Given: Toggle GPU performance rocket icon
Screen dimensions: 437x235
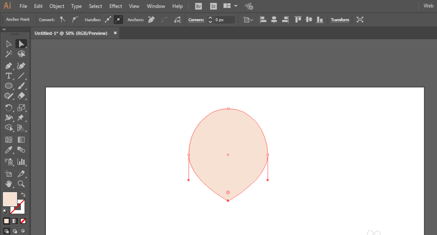Looking at the screenshot, I should pyautogui.click(x=249, y=6).
